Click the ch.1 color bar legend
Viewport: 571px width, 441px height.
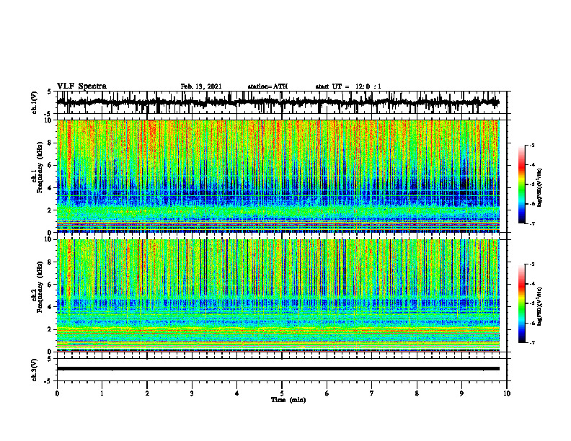point(521,184)
